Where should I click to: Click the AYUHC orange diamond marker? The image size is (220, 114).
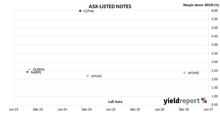coord(87,76)
